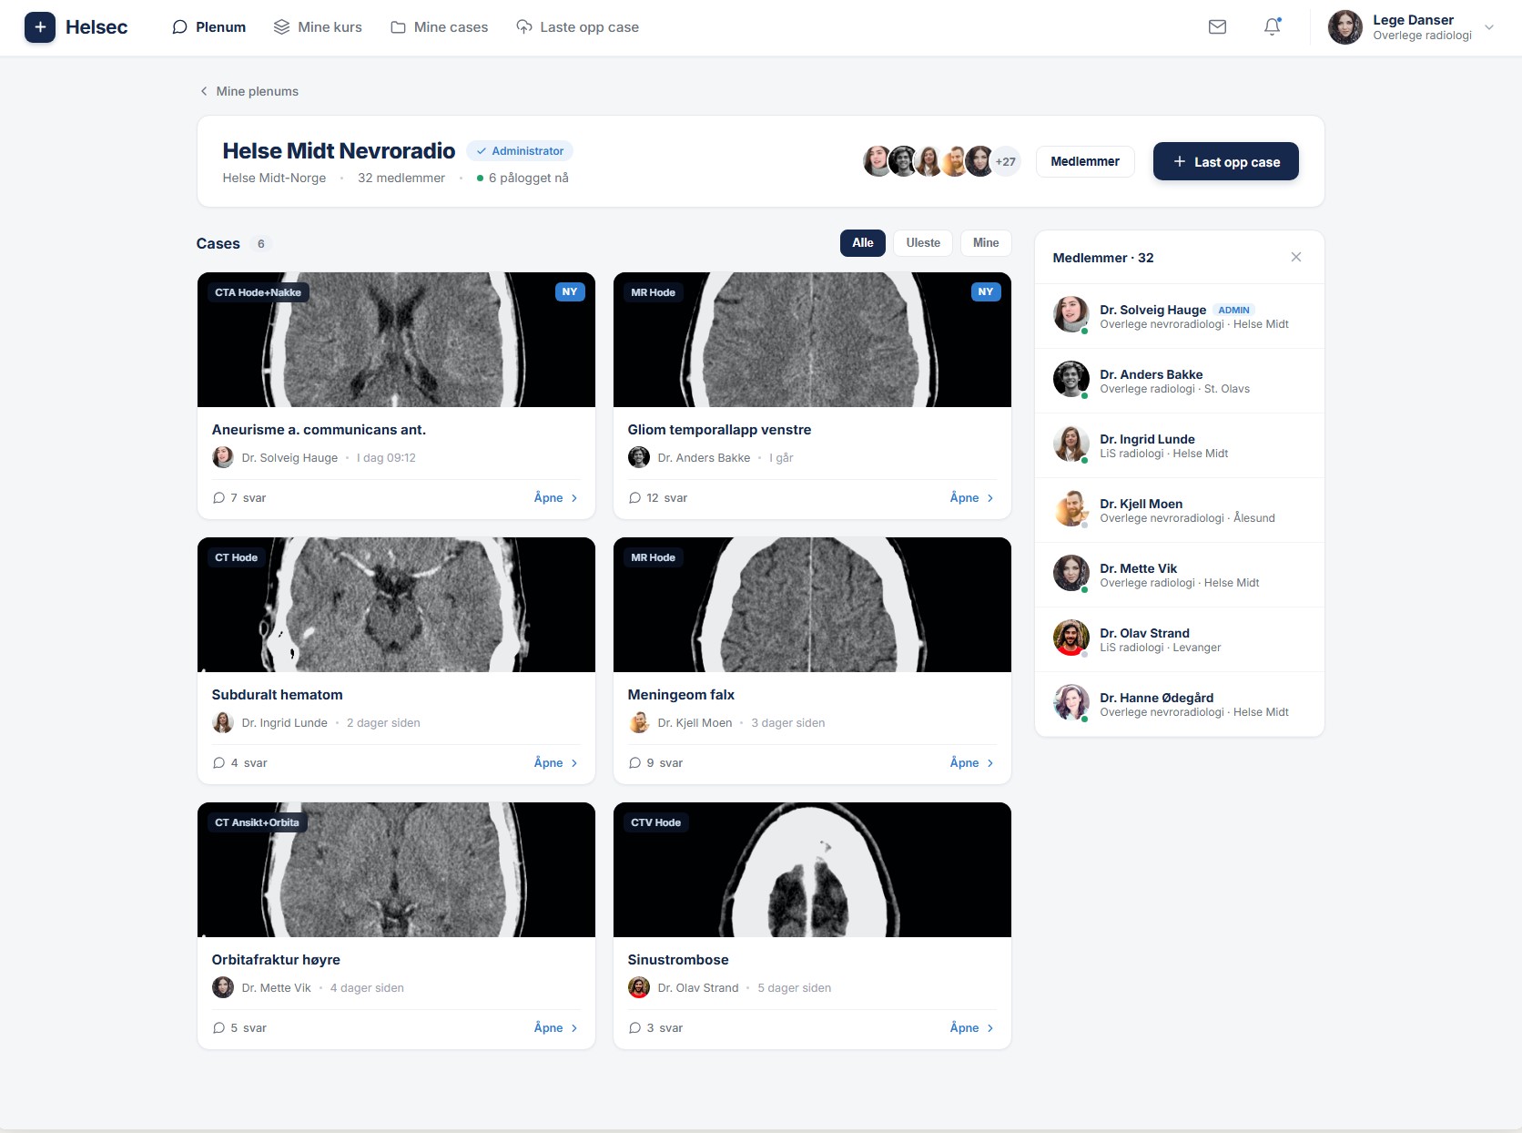Screen dimensions: 1522x1133
Task: Click author Dr. Mette Vik on Orbitafraktur card
Action: click(x=277, y=988)
